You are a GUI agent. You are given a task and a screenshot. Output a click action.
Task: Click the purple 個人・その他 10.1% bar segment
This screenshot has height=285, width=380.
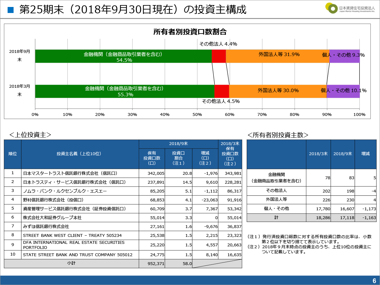coord(343,91)
